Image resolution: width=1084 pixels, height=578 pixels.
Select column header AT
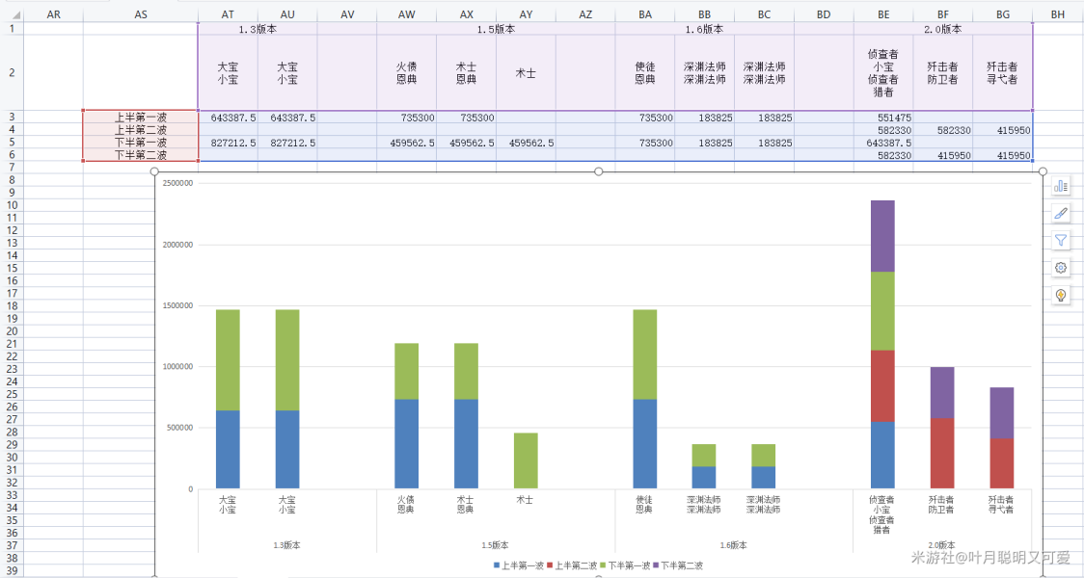click(x=228, y=15)
